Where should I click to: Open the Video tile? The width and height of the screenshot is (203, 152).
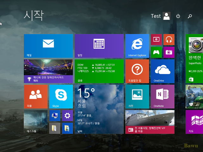tap(156, 40)
